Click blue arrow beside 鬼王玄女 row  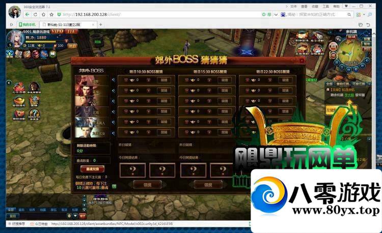point(113,133)
